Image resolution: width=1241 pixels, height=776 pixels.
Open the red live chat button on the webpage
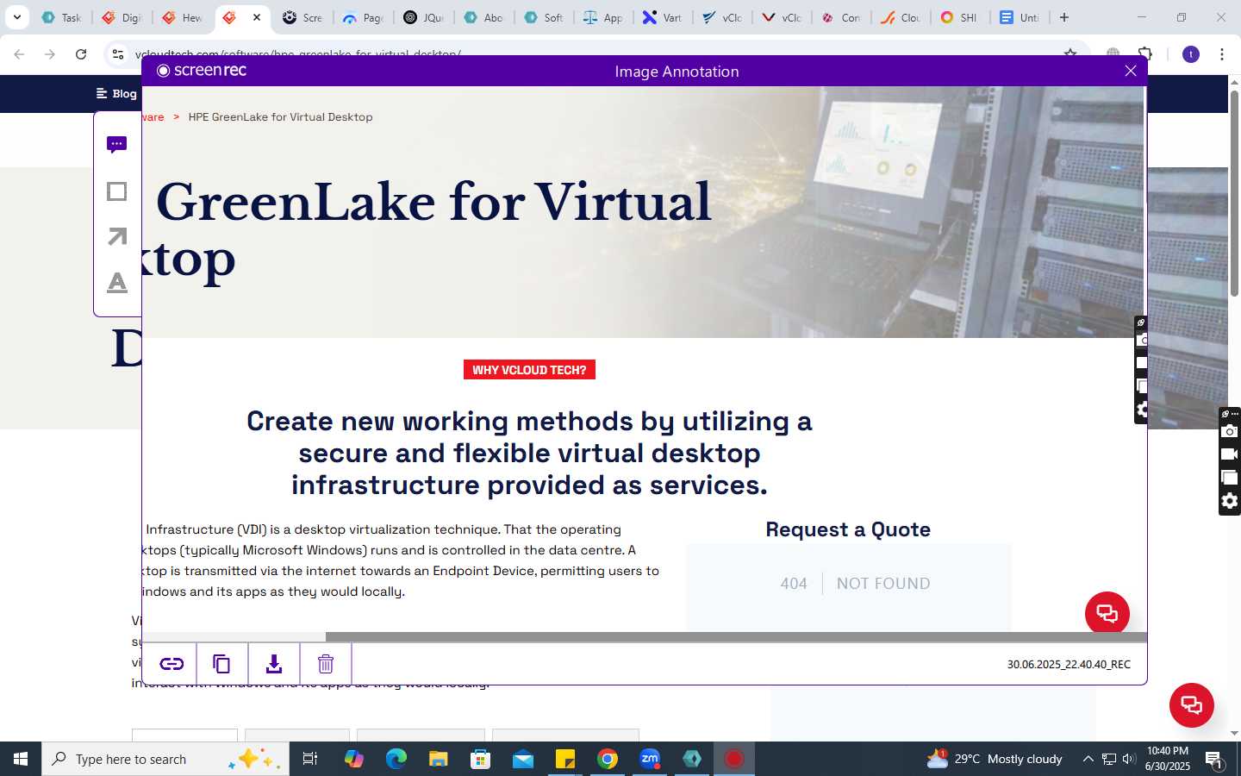pos(1192,704)
